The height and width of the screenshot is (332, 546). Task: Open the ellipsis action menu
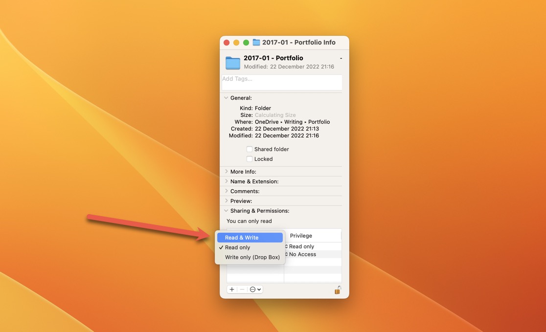pyautogui.click(x=253, y=289)
